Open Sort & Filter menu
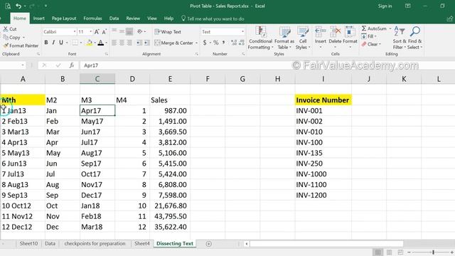455x256 pixels. click(x=400, y=38)
